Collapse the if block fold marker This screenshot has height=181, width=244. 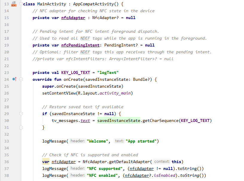click(21, 114)
